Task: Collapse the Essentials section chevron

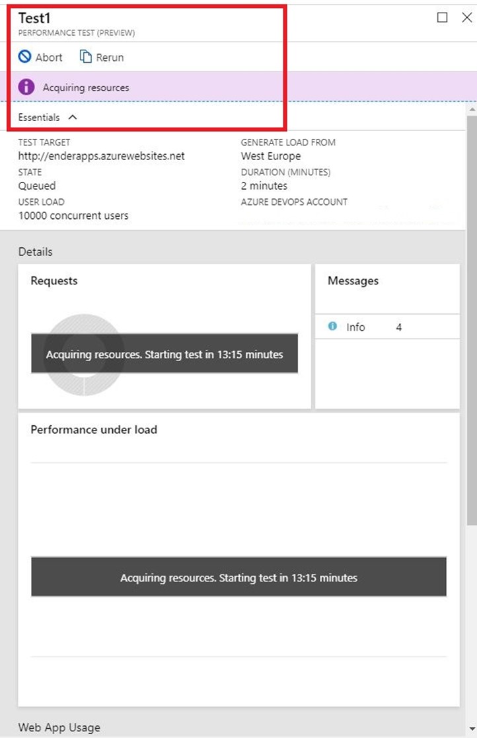Action: click(x=73, y=117)
